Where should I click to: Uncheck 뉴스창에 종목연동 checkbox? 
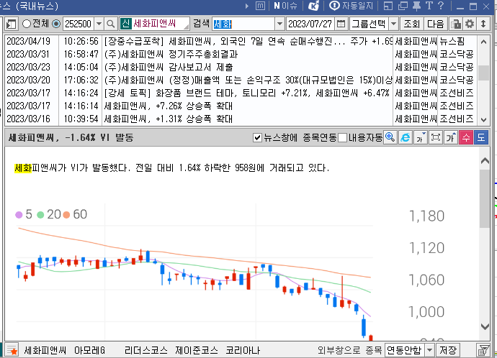pos(257,138)
